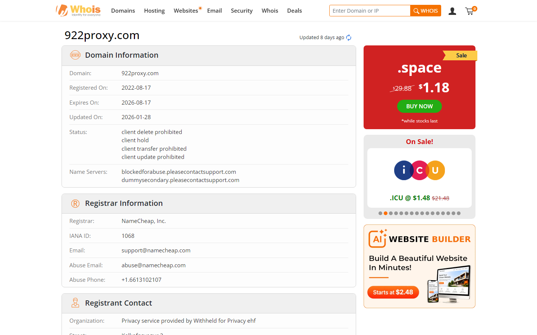Click the 'Domain Information' section title
The image size is (537, 335).
(122, 55)
